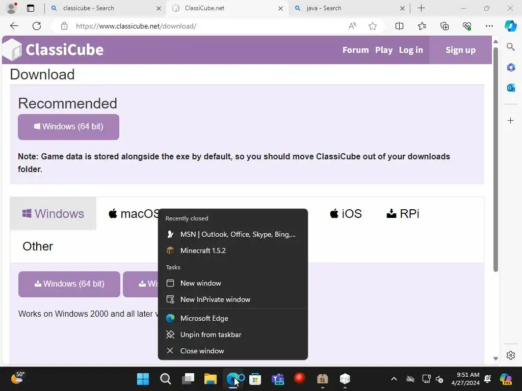Viewport: 522px width, 391px height.
Task: Open the Windows Start menu
Action: pyautogui.click(x=143, y=379)
